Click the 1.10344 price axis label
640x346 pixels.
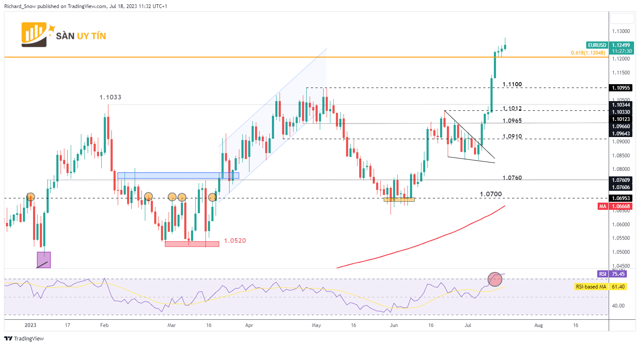click(x=621, y=104)
